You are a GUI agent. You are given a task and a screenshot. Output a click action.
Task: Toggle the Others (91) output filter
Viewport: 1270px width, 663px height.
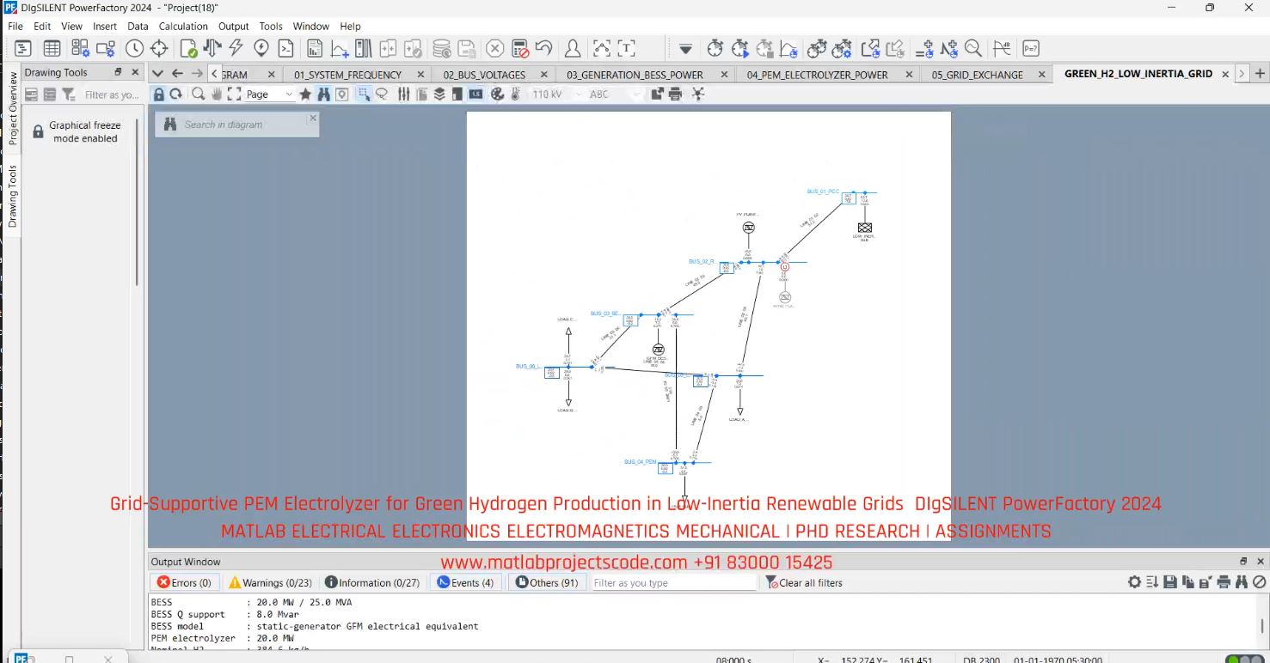[x=547, y=582]
